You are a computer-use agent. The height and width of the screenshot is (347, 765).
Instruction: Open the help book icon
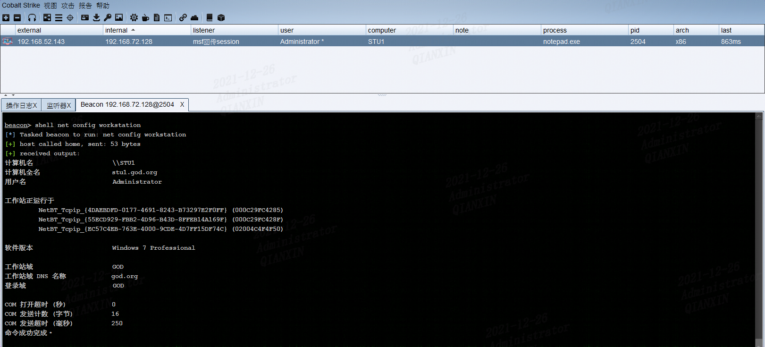tap(210, 17)
